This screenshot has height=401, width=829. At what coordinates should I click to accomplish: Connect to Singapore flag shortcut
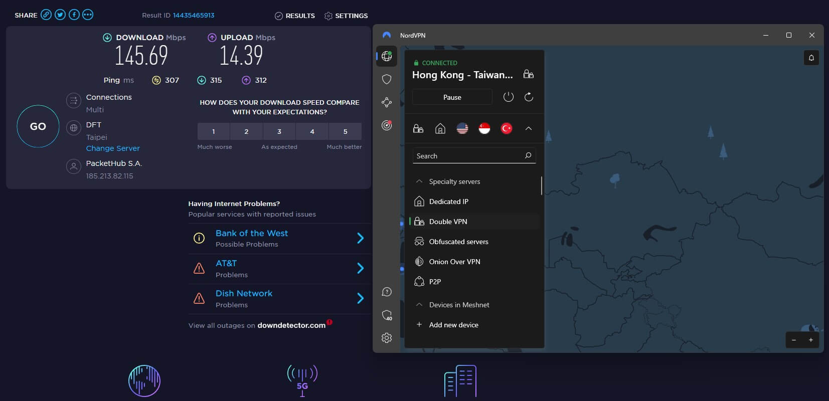(x=484, y=129)
